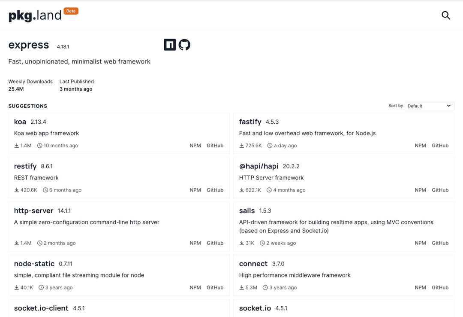463x317 pixels.
Task: Open express on npm via icon
Action: [x=170, y=45]
